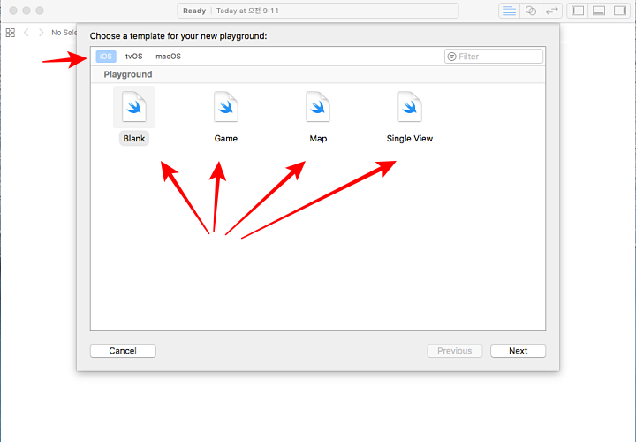Click the Blank template label
The image size is (636, 442).
click(x=134, y=139)
